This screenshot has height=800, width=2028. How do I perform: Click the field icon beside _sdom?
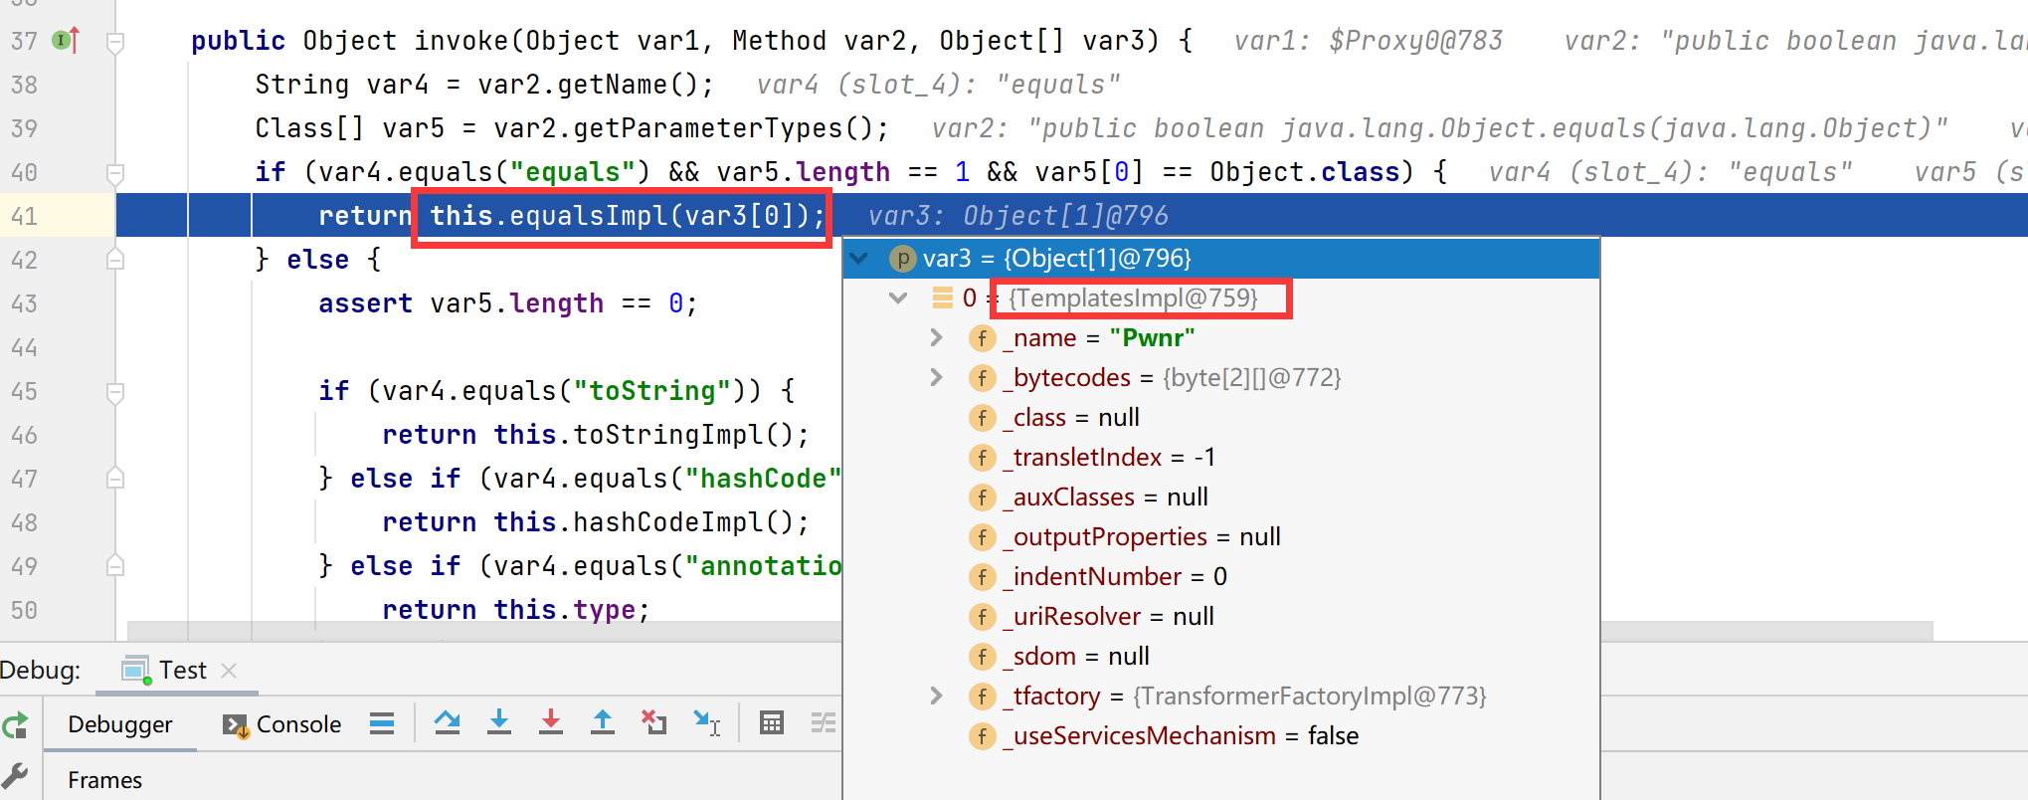click(982, 657)
